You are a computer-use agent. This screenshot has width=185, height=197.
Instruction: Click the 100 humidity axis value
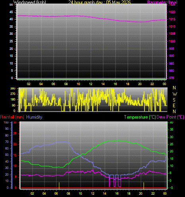6,122
